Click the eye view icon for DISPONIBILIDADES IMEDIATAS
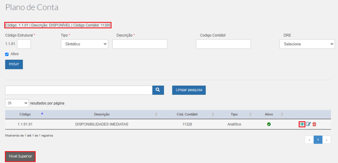Viewport: 338px width, 163px height. (x=302, y=124)
